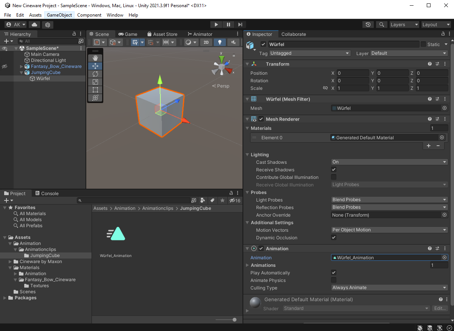Image resolution: width=454 pixels, height=331 pixels.
Task: Open the undo history icon
Action: [368, 25]
